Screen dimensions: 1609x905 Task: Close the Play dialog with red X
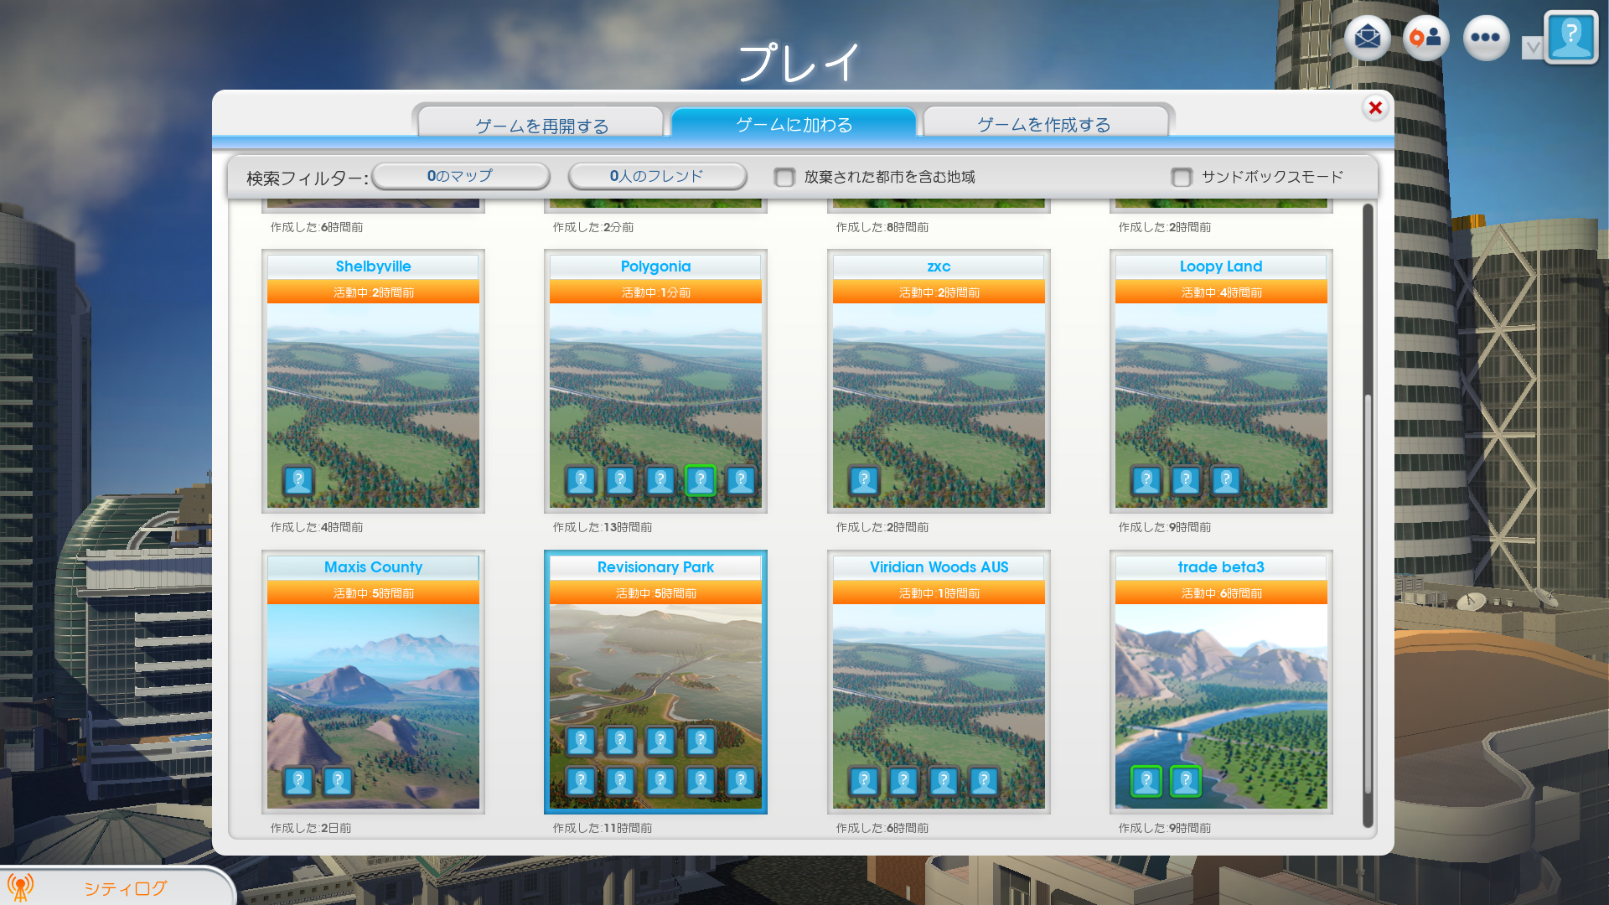point(1375,107)
